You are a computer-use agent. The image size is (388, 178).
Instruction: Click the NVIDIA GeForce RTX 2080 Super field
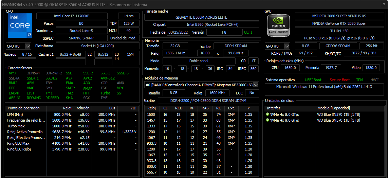pyautogui.click(x=339, y=23)
